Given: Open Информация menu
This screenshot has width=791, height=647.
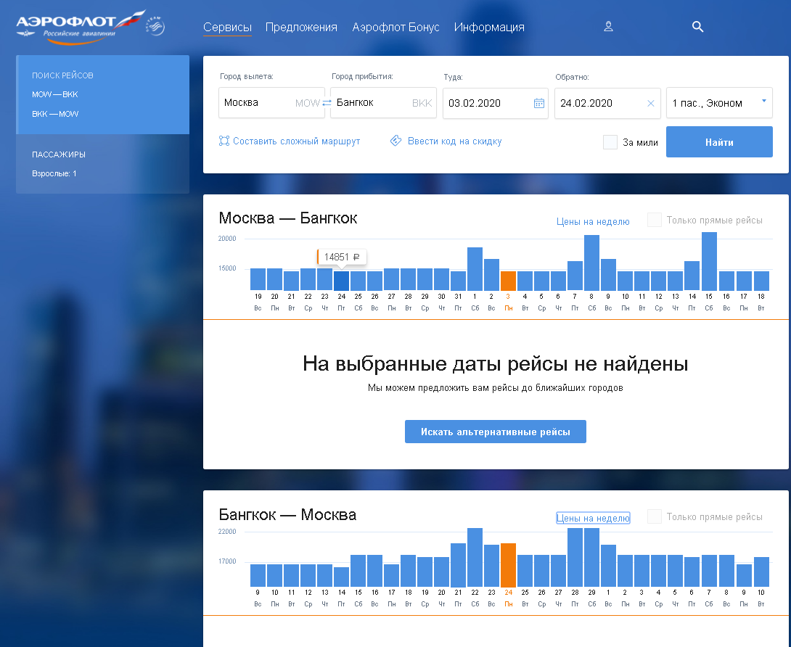Looking at the screenshot, I should click(489, 28).
